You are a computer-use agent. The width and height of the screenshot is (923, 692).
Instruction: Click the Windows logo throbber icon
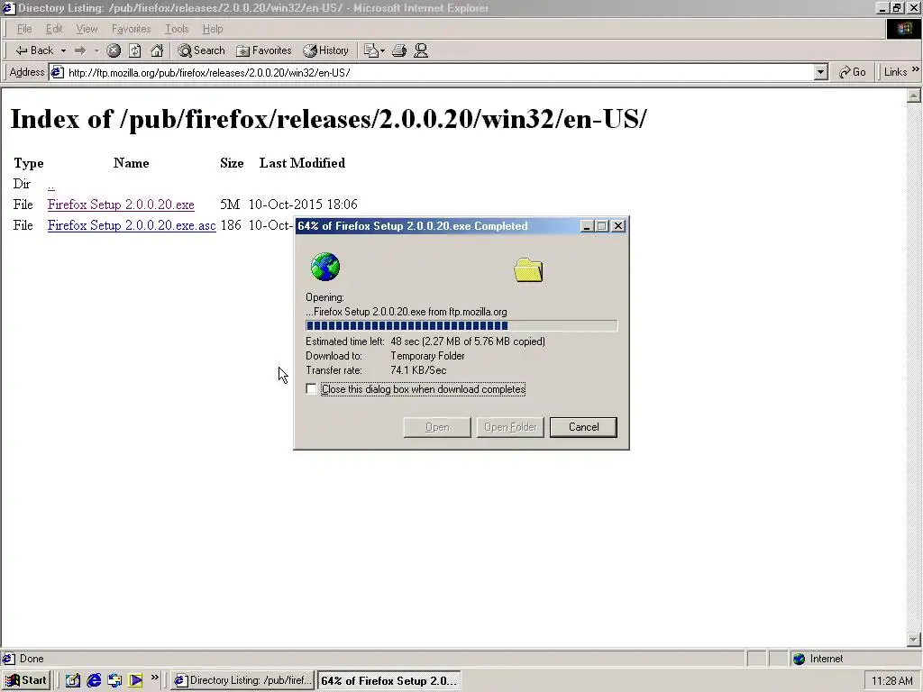click(903, 29)
